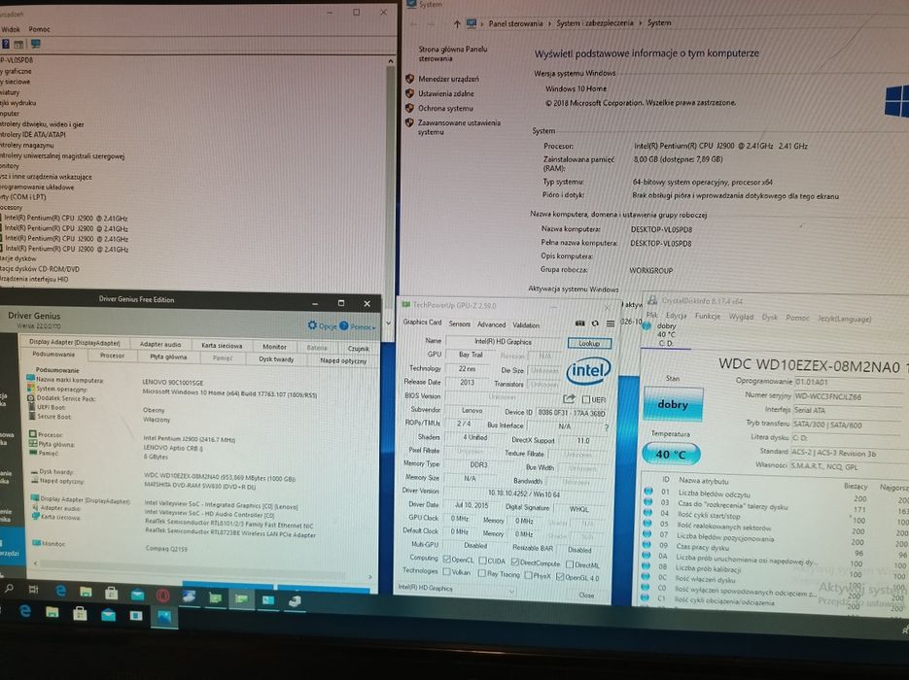
Task: Toggle the Vulkan checkbox
Action: (446, 572)
